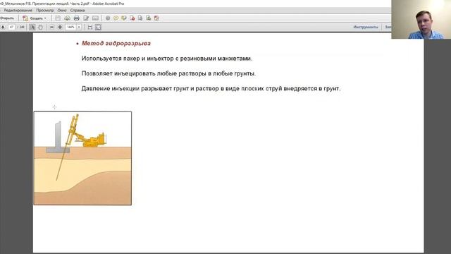Click the fit full page icon
This screenshot has width=451, height=254.
pyautogui.click(x=98, y=27)
